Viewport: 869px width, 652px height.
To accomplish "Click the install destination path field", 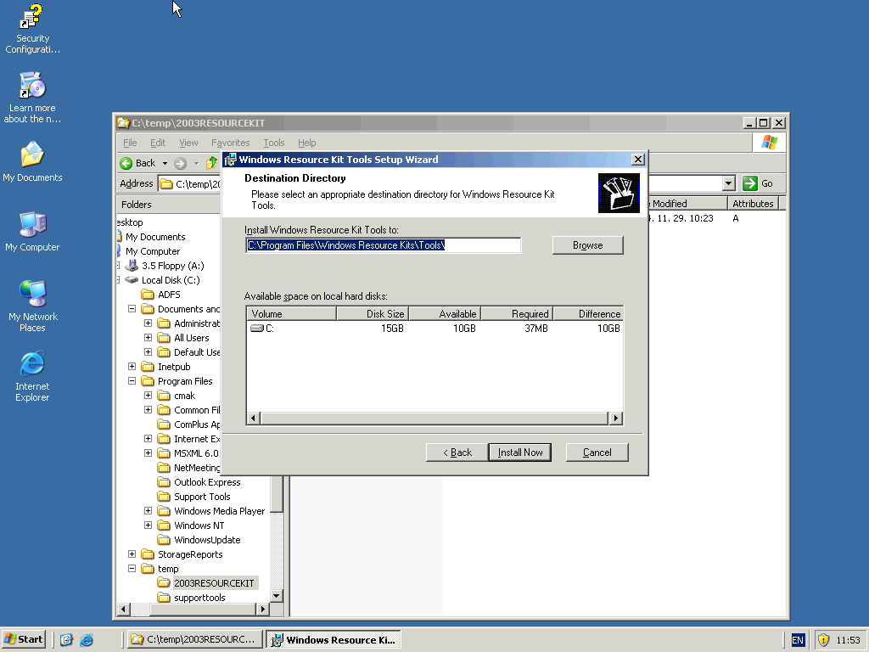I will [x=383, y=245].
